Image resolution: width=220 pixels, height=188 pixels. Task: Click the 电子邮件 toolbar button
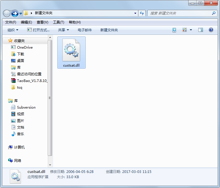(x=85, y=30)
